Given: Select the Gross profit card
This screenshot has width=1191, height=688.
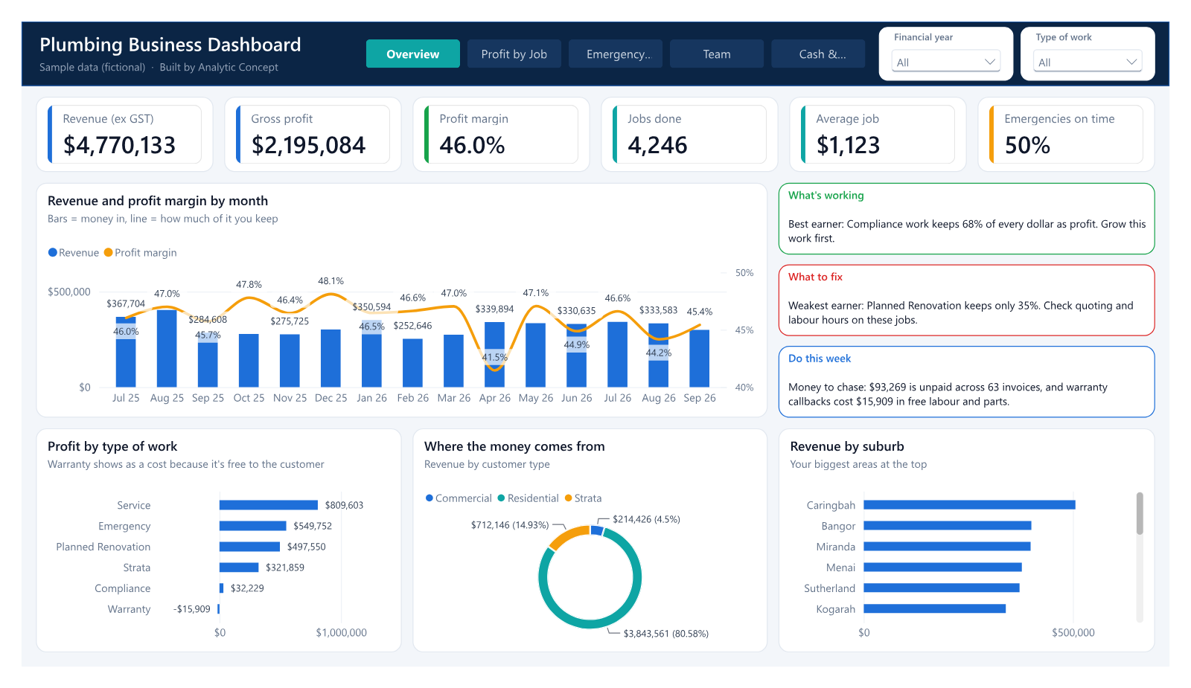Looking at the screenshot, I should 313,134.
